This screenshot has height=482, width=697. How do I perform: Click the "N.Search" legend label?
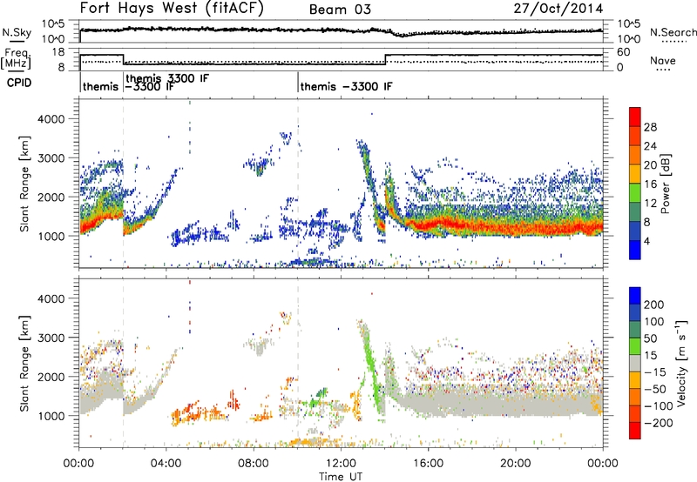point(673,32)
